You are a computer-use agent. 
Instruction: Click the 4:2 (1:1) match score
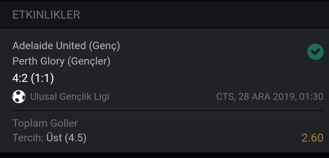(x=33, y=78)
